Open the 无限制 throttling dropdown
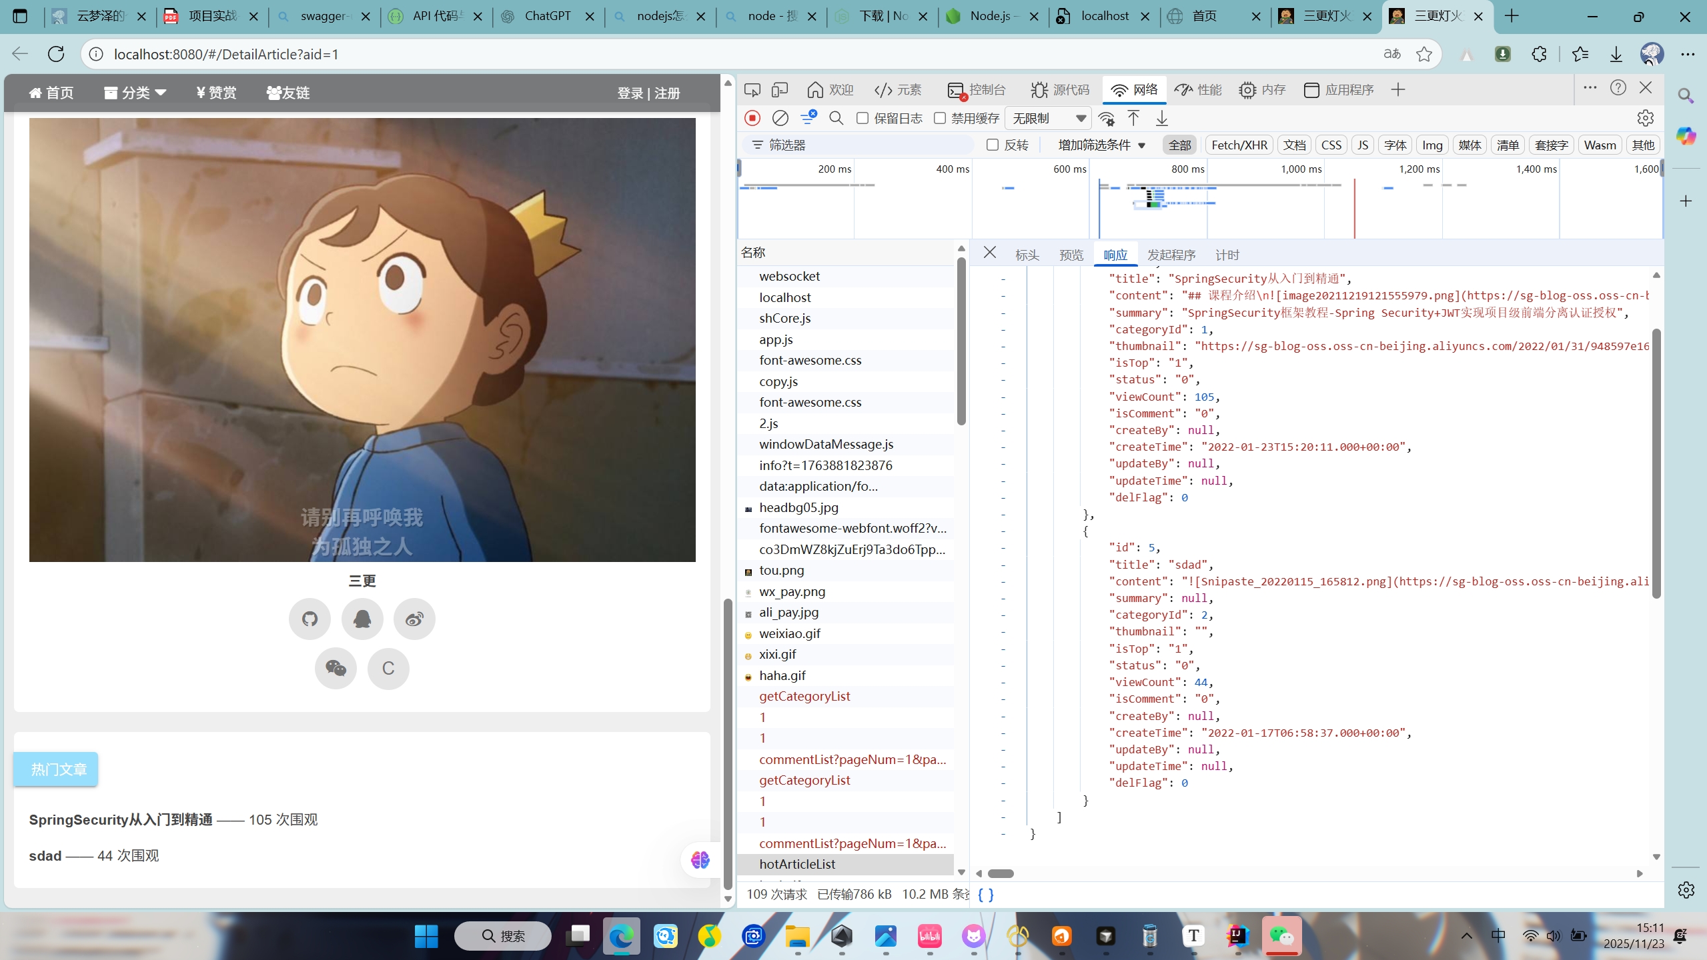This screenshot has width=1707, height=960. tap(1048, 118)
